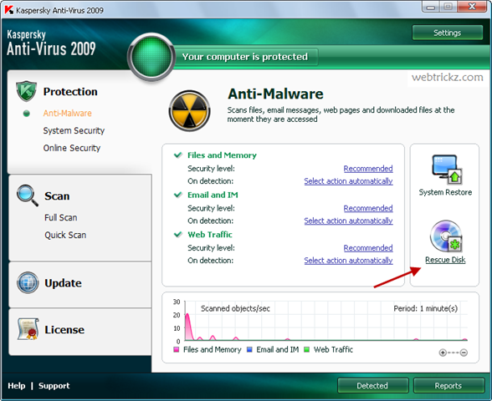Click the Support link
The height and width of the screenshot is (401, 492).
click(54, 386)
